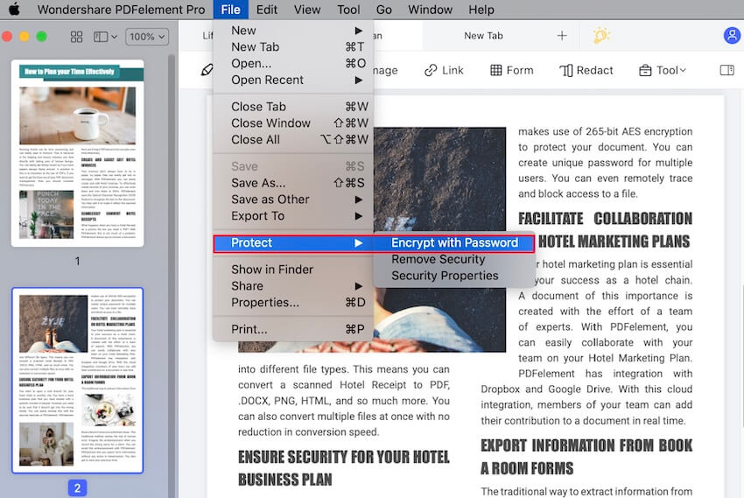The image size is (744, 498).
Task: Choose New Tab from File menu
Action: [x=293, y=47]
